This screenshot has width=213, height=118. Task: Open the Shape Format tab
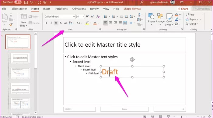[x=132, y=9]
